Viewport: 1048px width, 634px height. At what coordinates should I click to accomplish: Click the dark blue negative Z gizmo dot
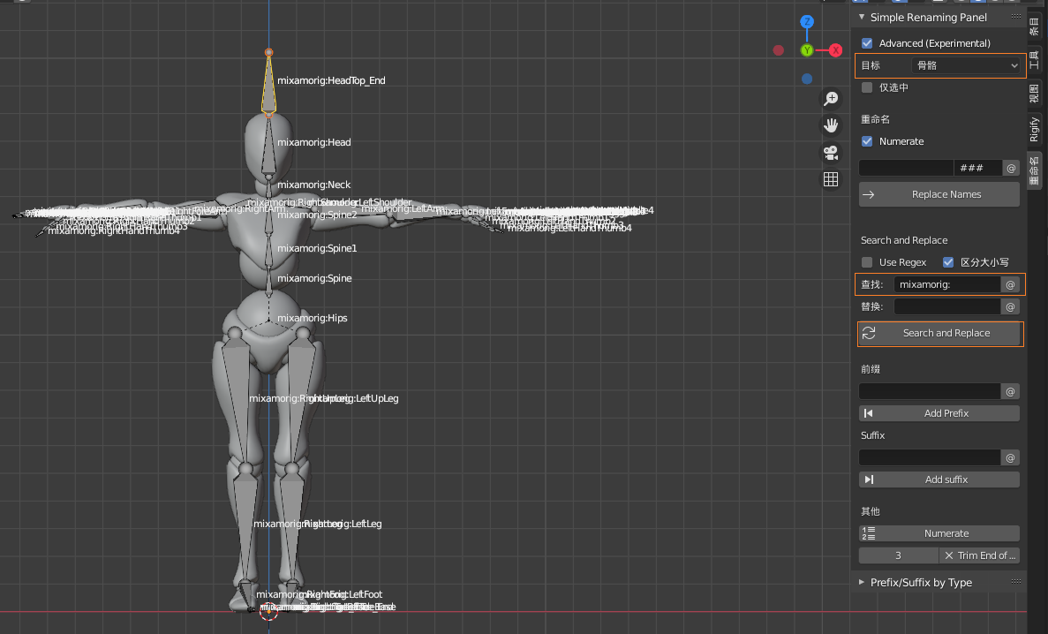[807, 79]
